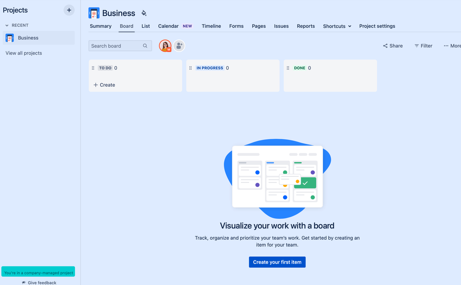The width and height of the screenshot is (461, 285).
Task: Open the Timeline tab
Action: coord(211,26)
